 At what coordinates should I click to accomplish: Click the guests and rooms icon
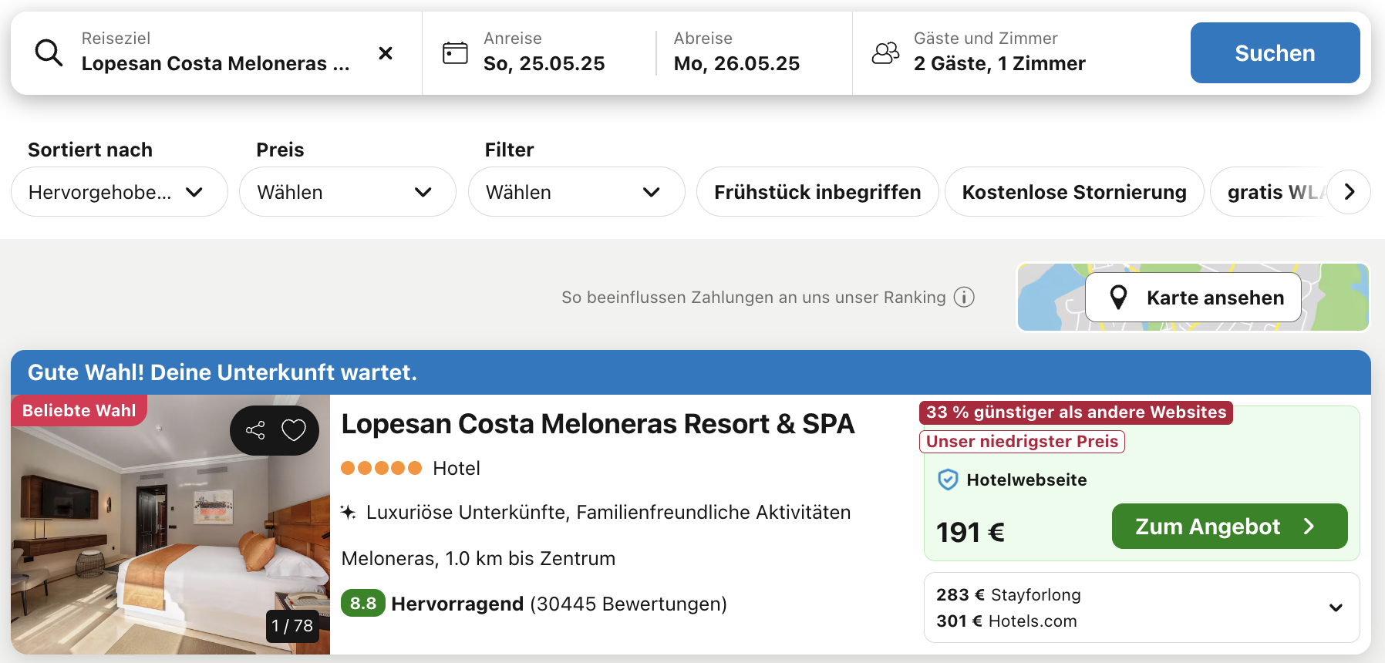tap(885, 52)
